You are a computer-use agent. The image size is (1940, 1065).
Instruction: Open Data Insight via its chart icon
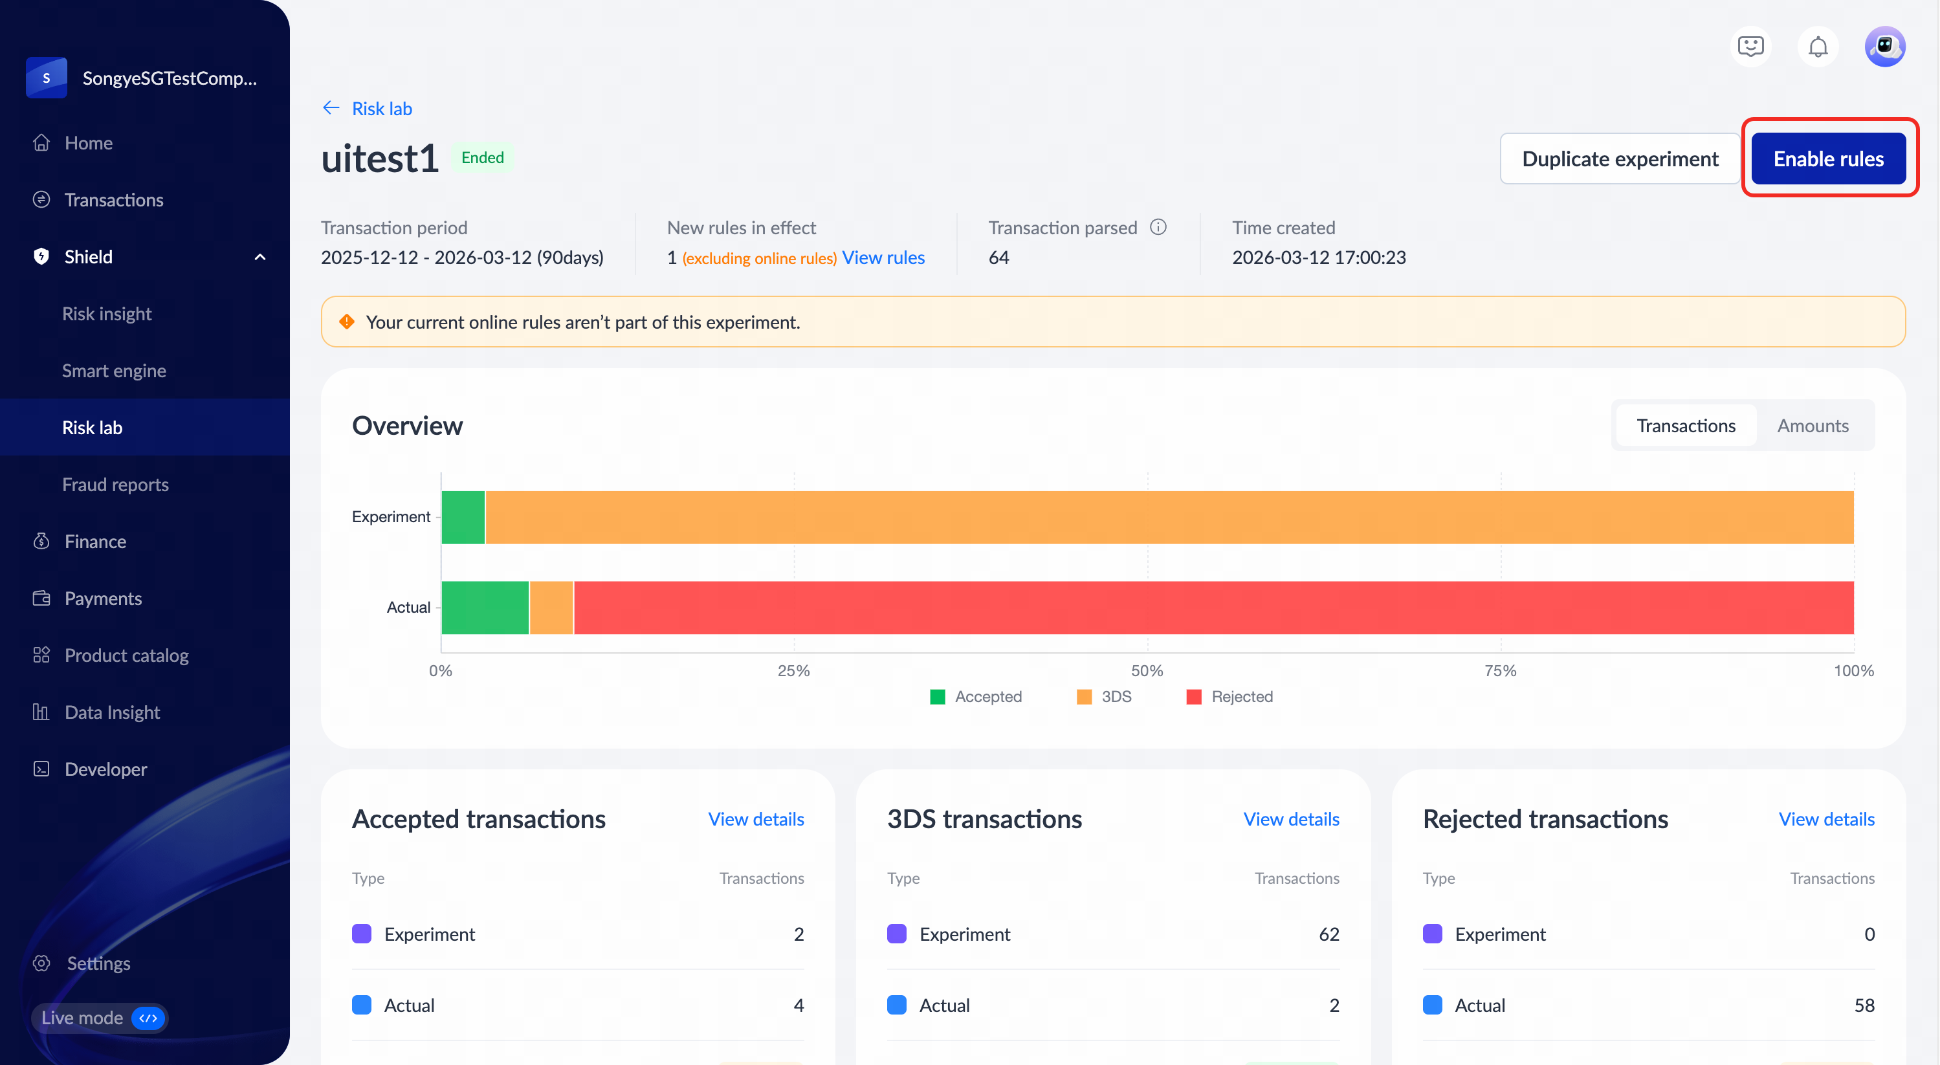coord(41,712)
